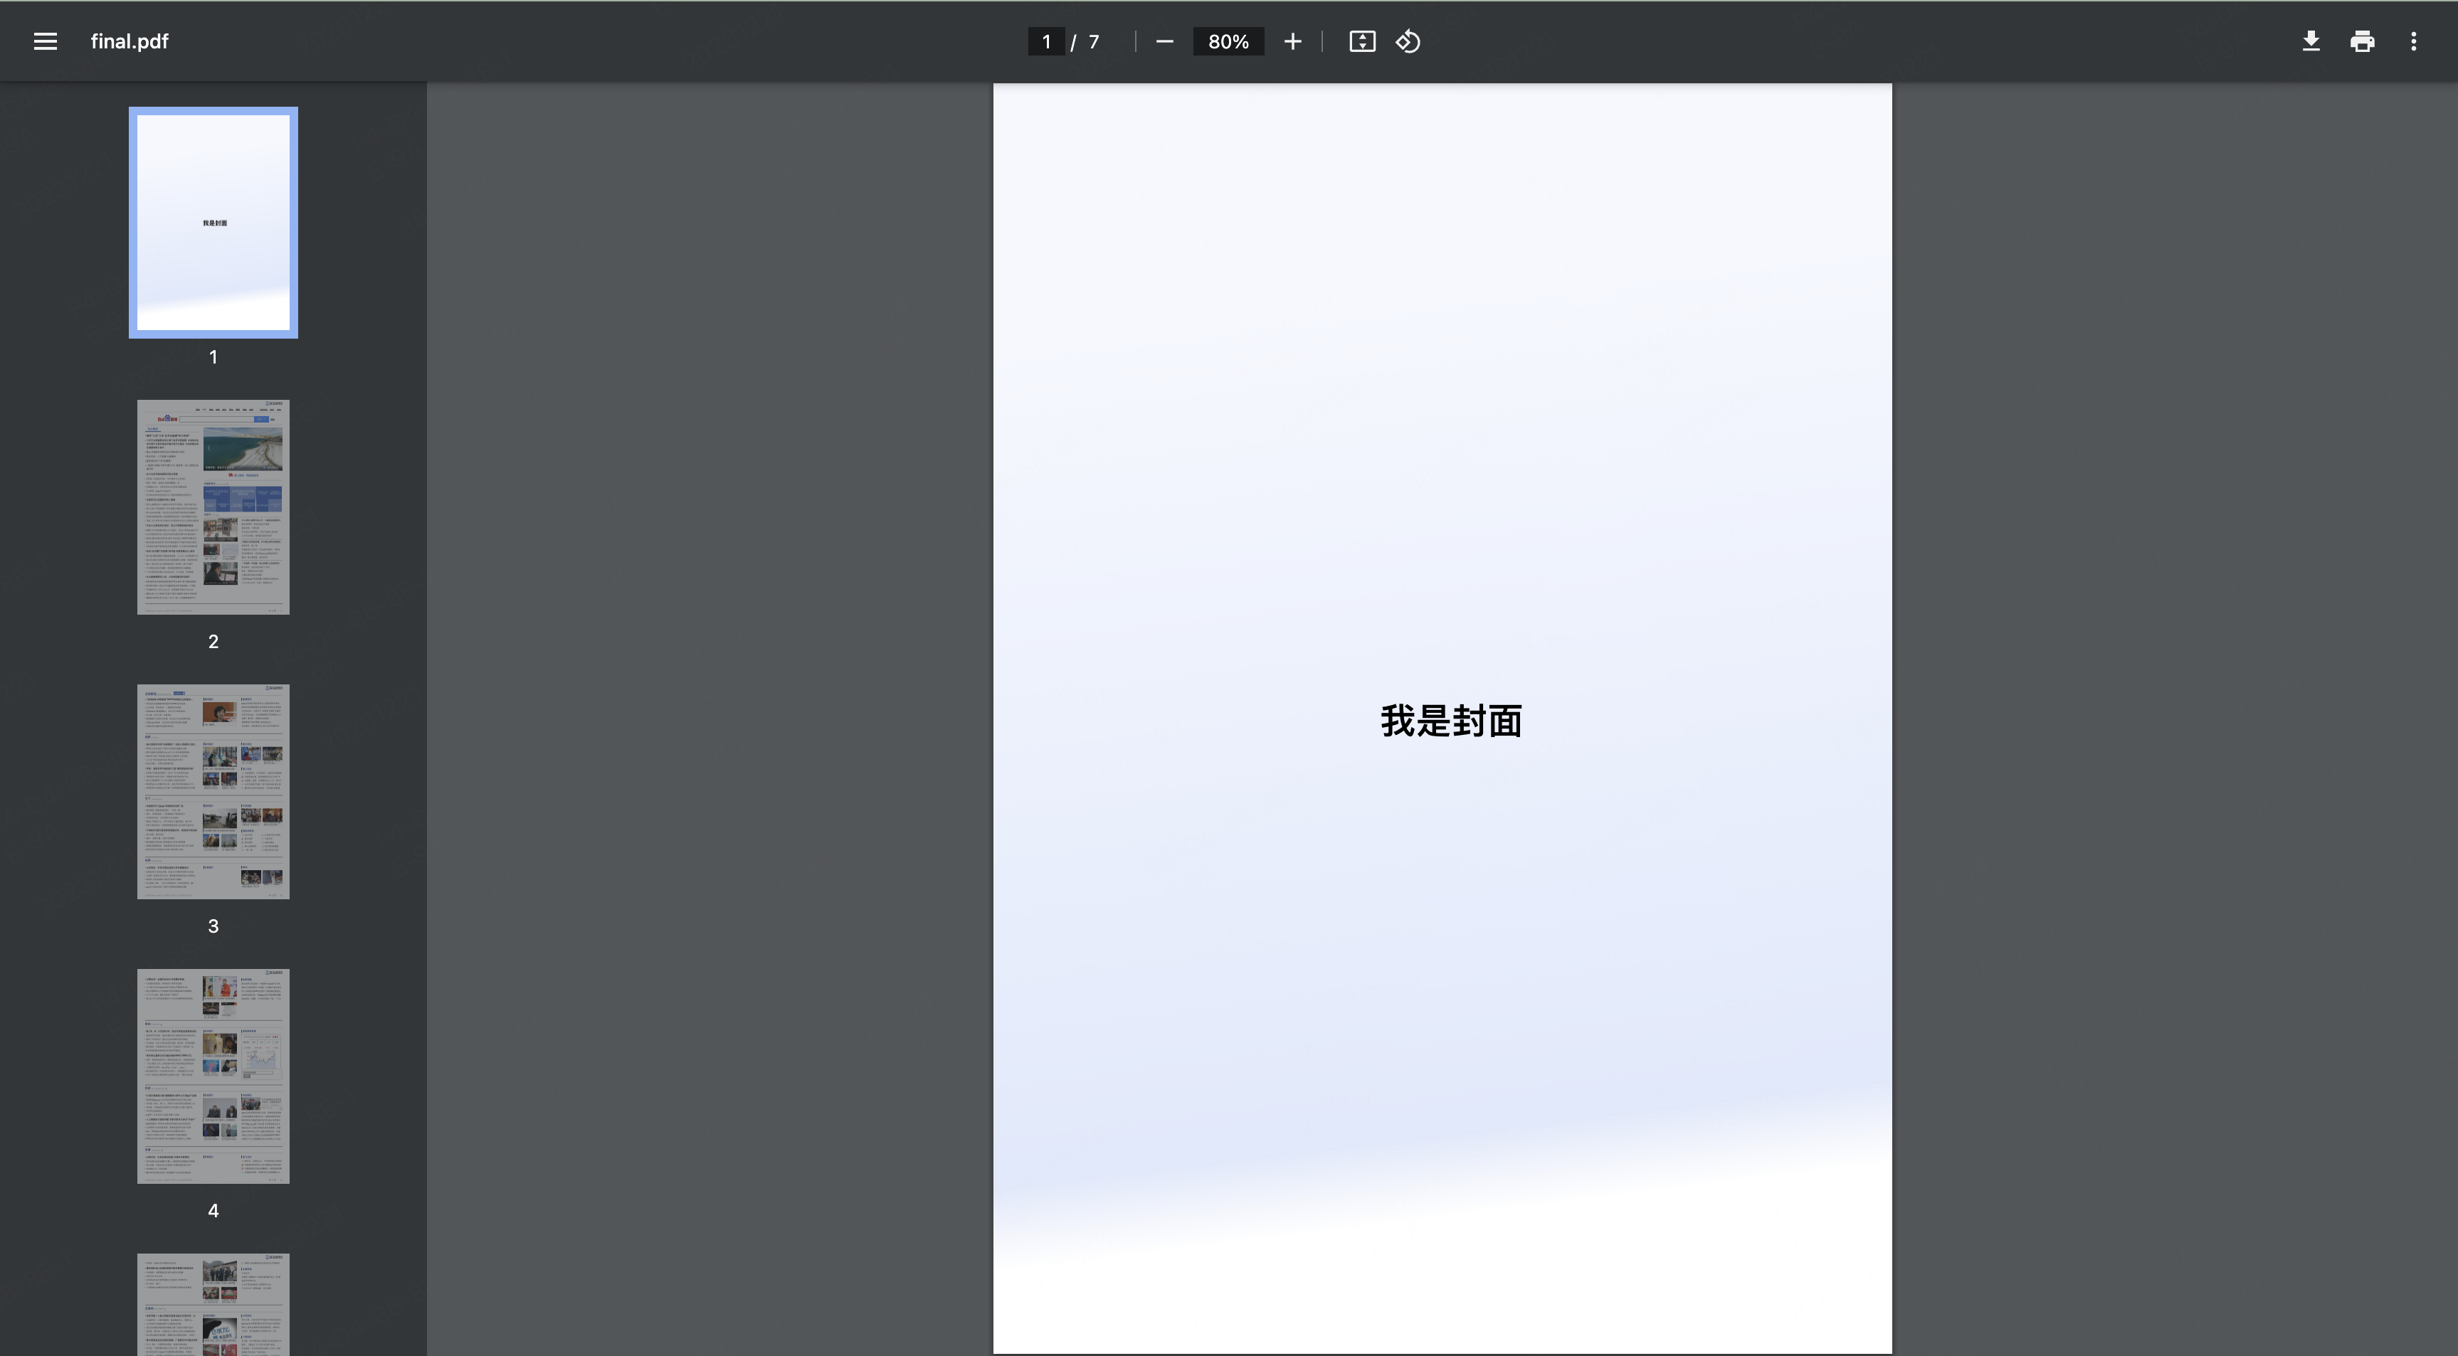Image resolution: width=2458 pixels, height=1356 pixels.
Task: Click the thumbnail label number 4
Action: (x=213, y=1210)
